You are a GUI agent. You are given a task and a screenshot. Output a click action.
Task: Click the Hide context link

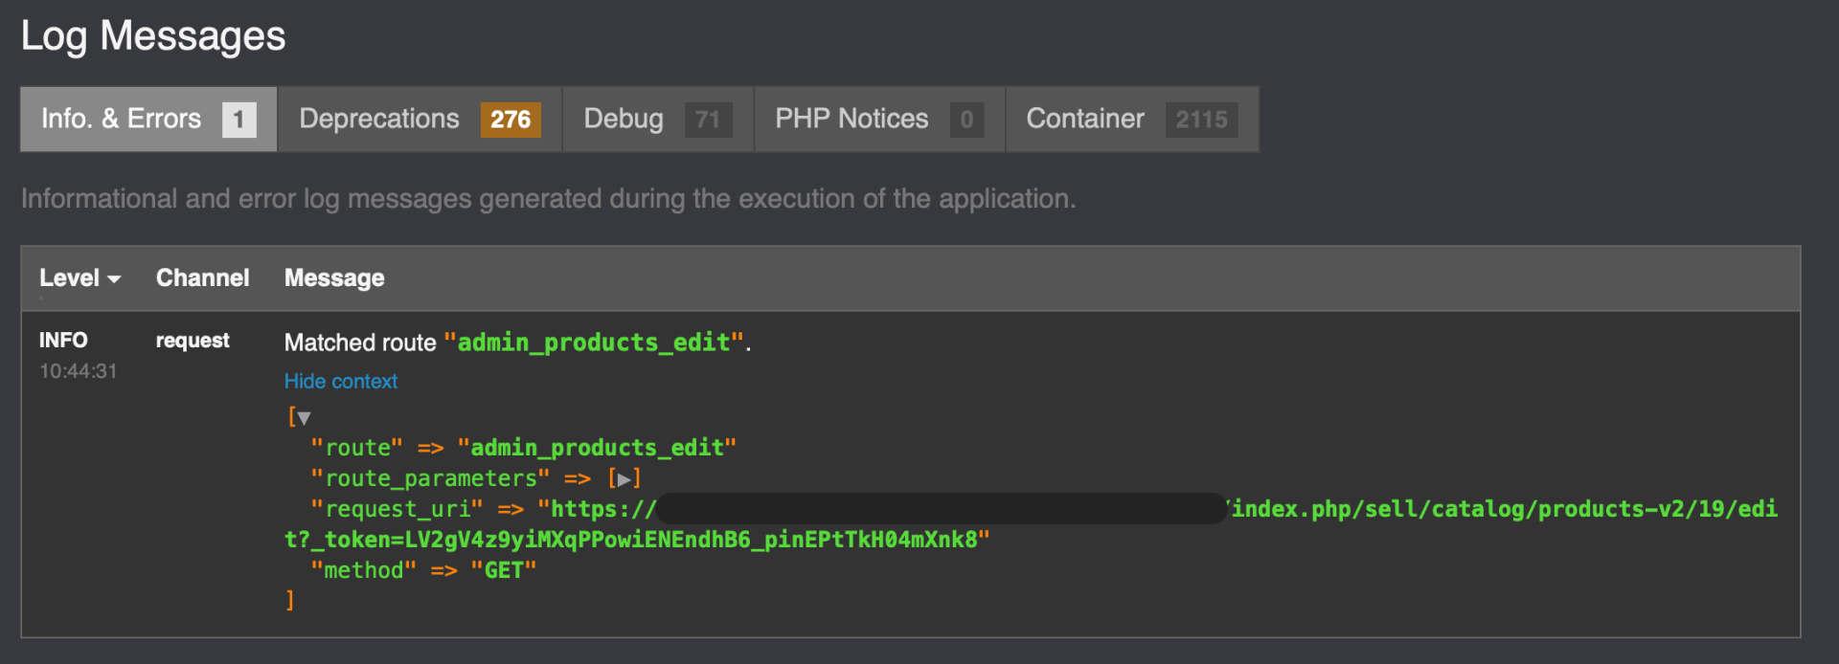coord(340,381)
